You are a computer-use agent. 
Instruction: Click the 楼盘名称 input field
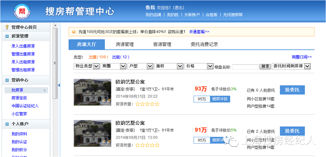coord(245,67)
